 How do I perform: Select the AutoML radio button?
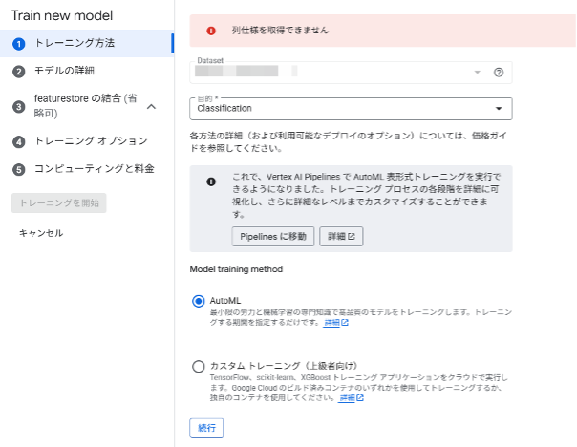199,301
